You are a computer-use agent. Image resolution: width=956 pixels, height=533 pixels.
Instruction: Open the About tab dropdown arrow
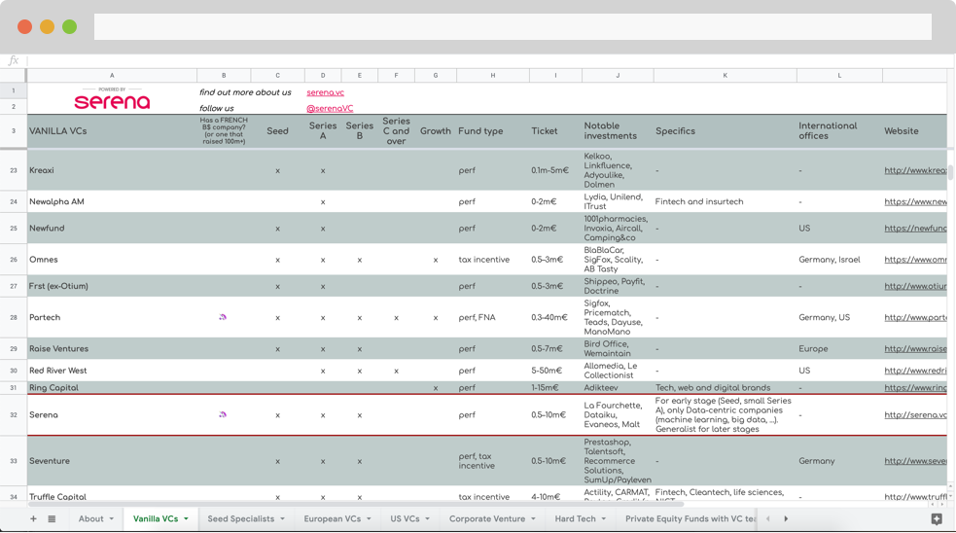point(112,519)
